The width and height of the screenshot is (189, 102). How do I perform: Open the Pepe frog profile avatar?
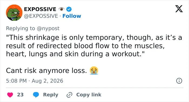point(14,13)
